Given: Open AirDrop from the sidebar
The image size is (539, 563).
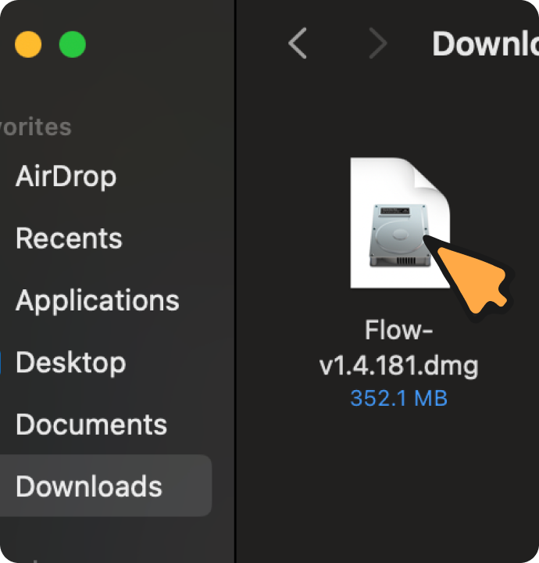Looking at the screenshot, I should pos(66,176).
